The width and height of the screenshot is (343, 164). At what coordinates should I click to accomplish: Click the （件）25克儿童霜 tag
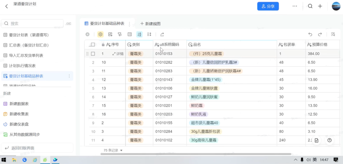pos(206,54)
